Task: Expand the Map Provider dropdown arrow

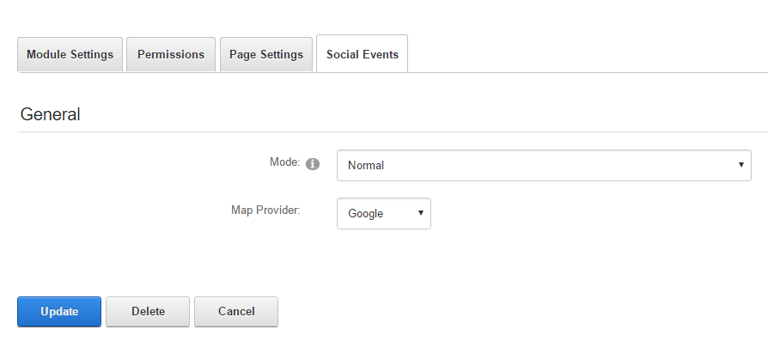Action: point(420,213)
